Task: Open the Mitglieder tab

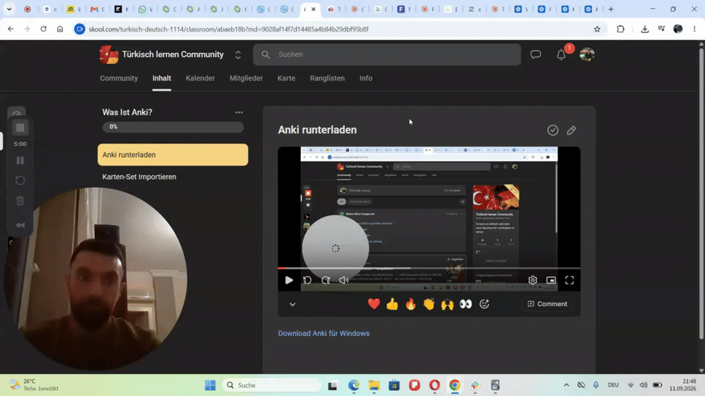Action: coord(246,78)
